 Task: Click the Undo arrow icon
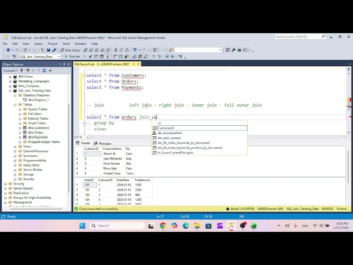pos(135,50)
